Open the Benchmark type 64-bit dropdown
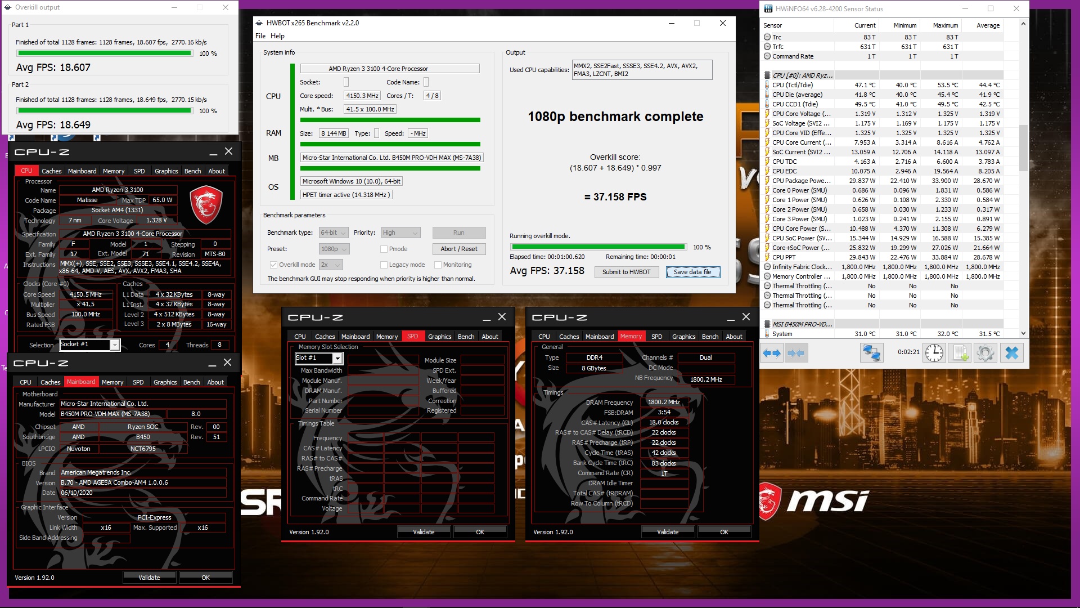The image size is (1080, 608). coord(334,233)
